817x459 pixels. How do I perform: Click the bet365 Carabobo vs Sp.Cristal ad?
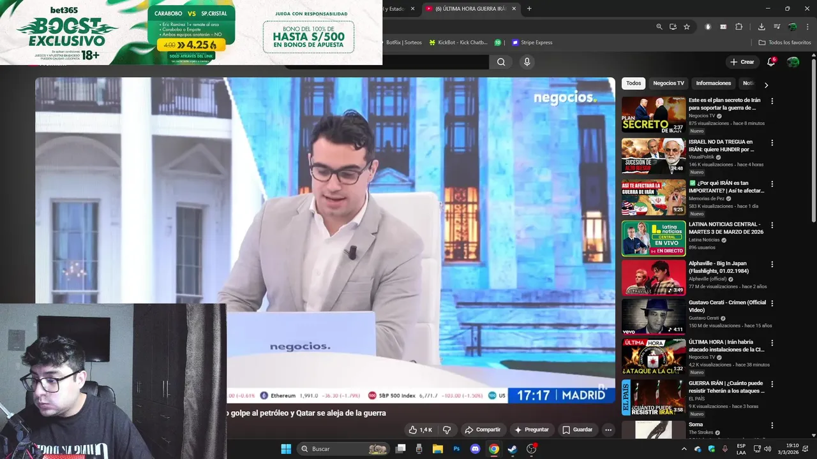(x=191, y=32)
